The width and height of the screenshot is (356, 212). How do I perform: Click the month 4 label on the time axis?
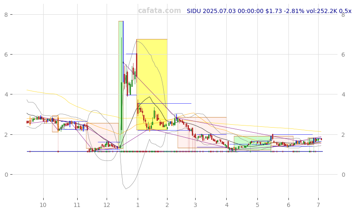(x=227, y=205)
